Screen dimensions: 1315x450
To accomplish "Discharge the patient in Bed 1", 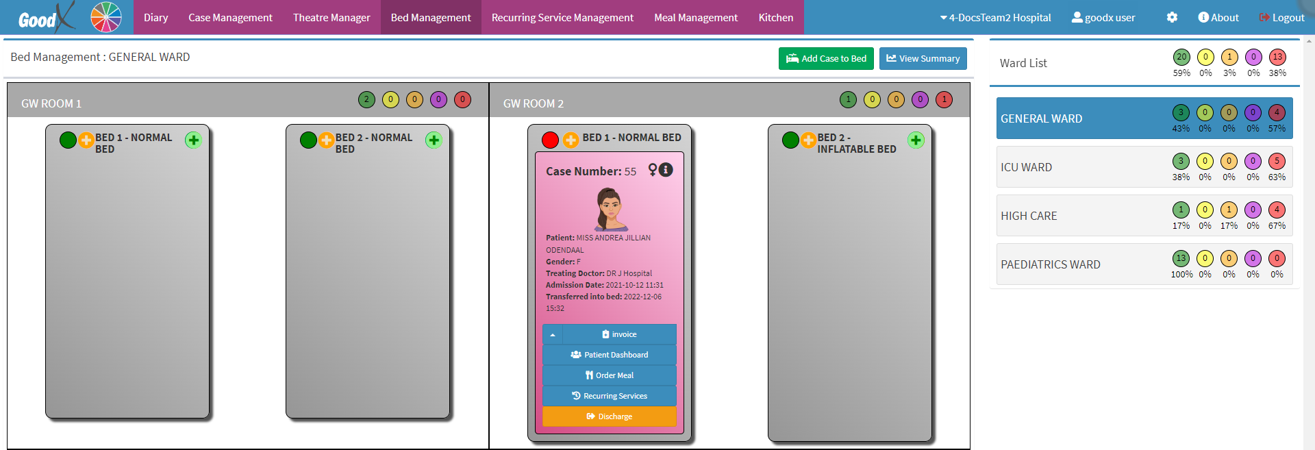I will [x=610, y=416].
